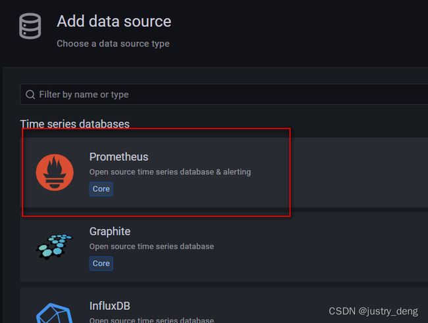The height and width of the screenshot is (323, 428).
Task: Click the Core badge under Prometheus
Action: pos(101,189)
